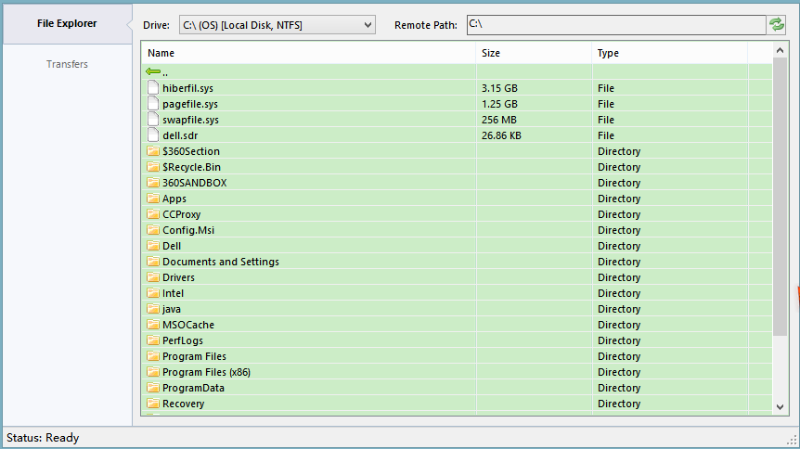Click the scrollbar up arrow
This screenshot has width=800, height=449.
click(780, 50)
